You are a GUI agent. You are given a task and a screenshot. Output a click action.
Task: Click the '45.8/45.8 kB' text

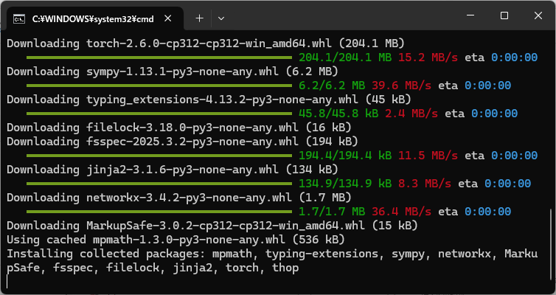coord(338,114)
